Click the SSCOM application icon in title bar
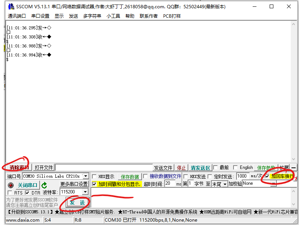 11,6
